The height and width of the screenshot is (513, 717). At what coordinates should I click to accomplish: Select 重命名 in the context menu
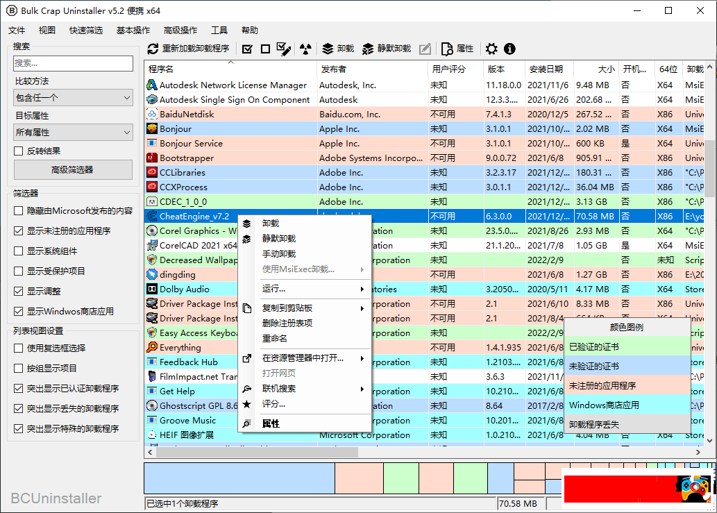pos(305,338)
